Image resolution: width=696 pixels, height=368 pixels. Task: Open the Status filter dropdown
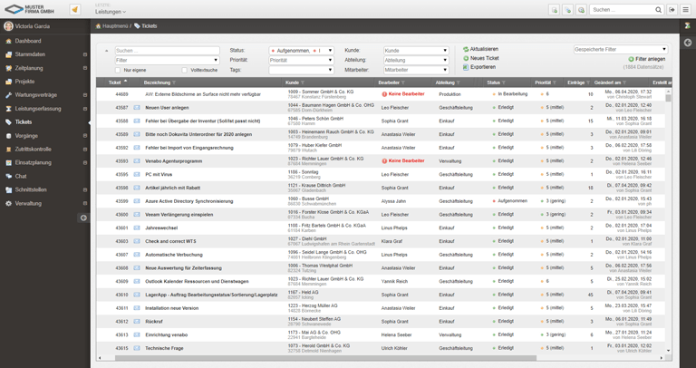point(330,51)
